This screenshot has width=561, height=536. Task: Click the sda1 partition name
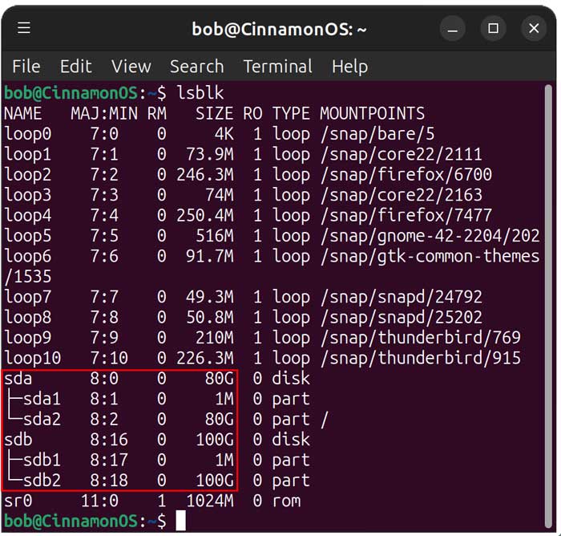pos(42,399)
